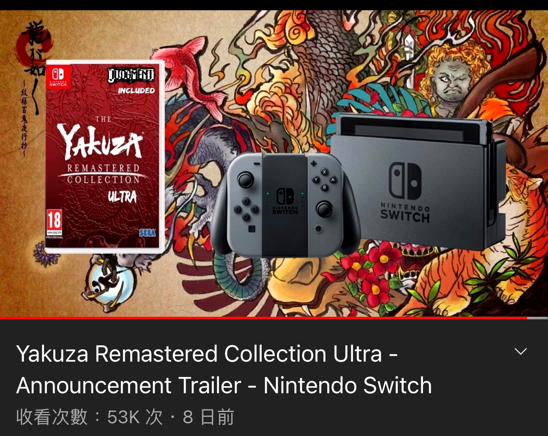
Task: Click the 'INCLUDED' label under Judgment
Action: click(x=136, y=91)
